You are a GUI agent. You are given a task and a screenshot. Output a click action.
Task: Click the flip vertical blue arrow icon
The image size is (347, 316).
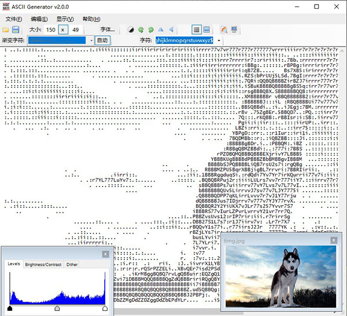[171, 29]
